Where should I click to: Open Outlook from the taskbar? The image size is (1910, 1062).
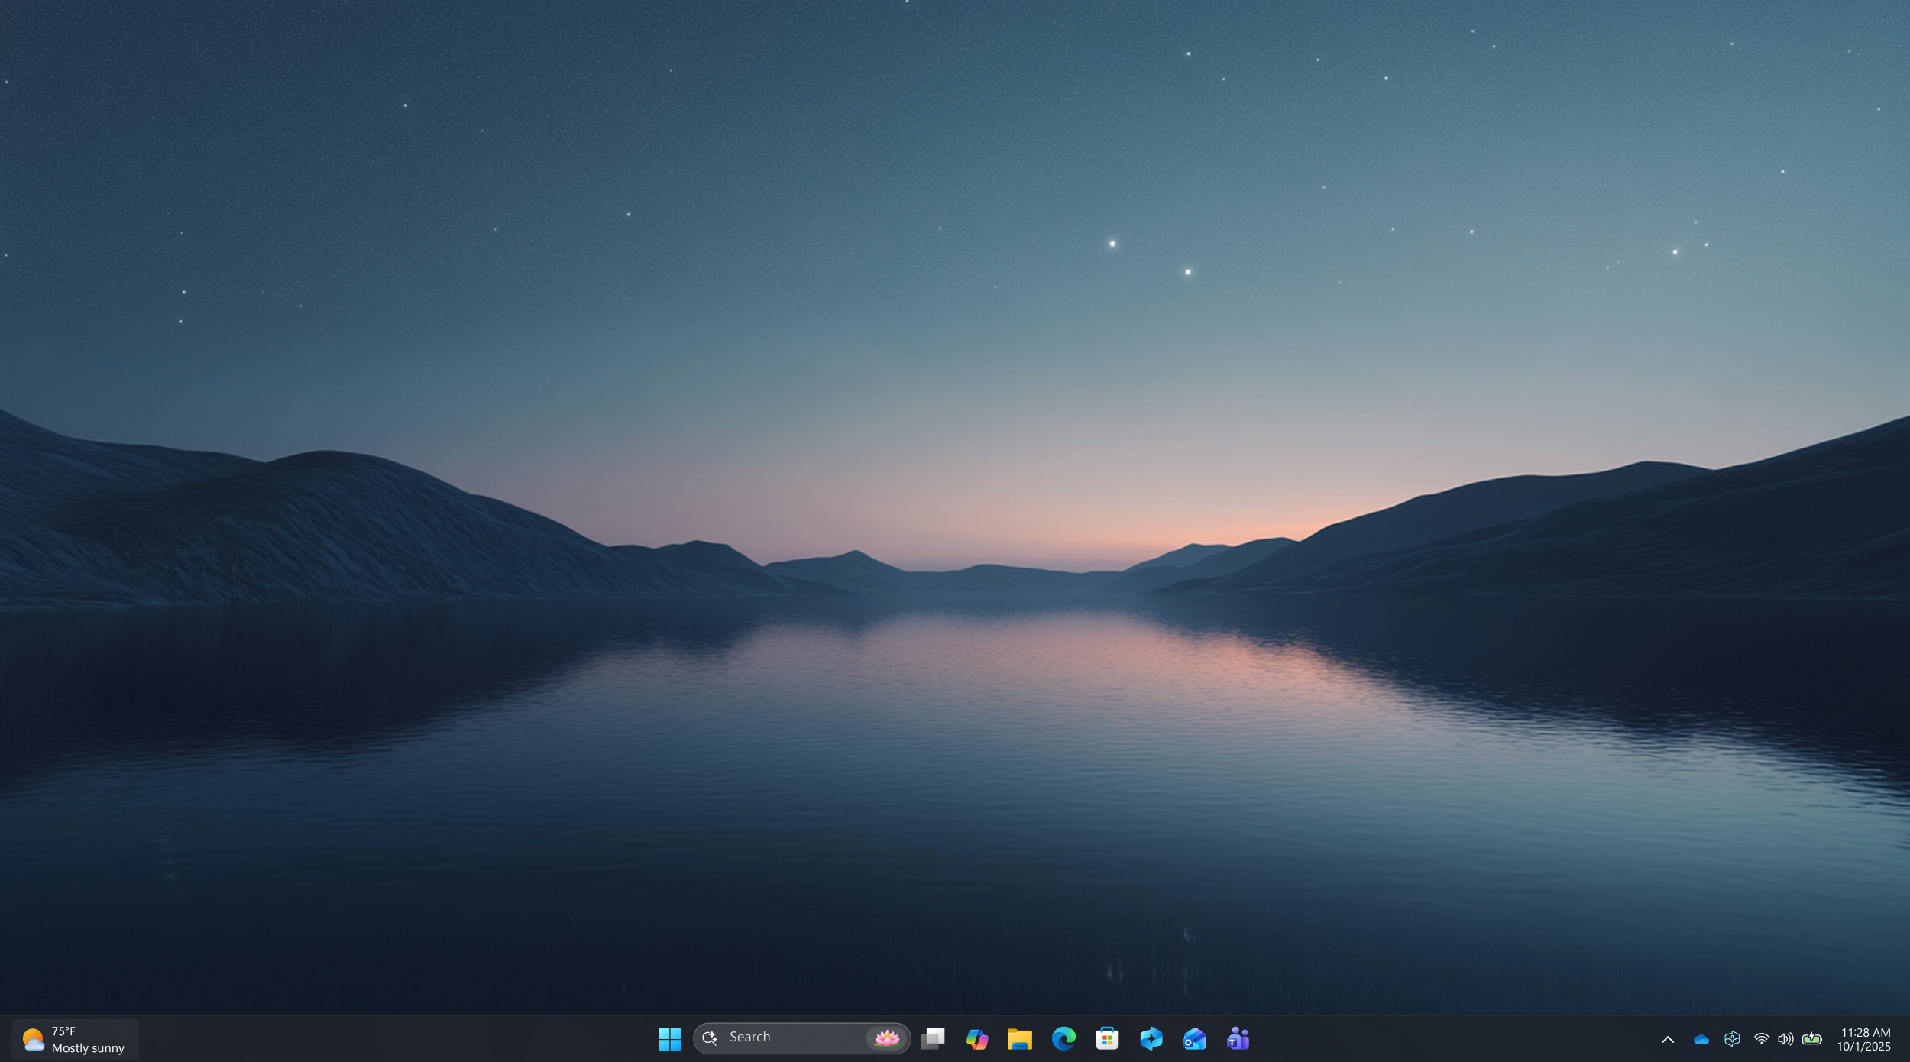coord(1195,1039)
